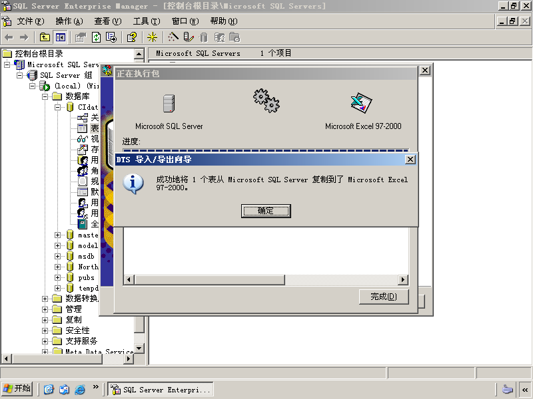Click the 完成(D) button
533x399 pixels.
click(x=384, y=297)
